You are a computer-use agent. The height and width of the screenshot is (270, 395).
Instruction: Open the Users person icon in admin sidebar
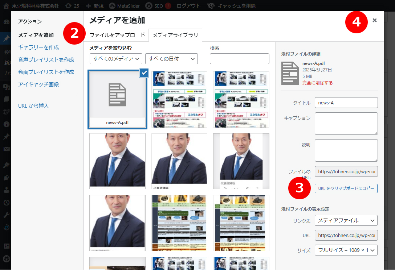(6, 190)
